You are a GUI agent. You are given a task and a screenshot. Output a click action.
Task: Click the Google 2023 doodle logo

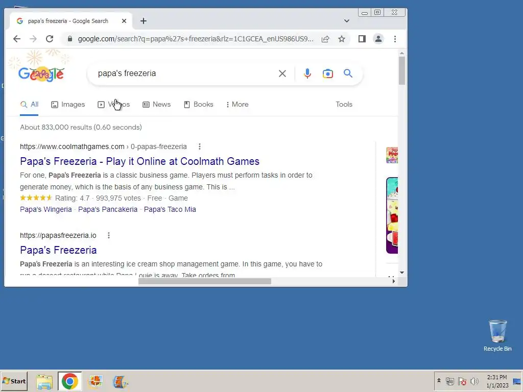point(41,74)
